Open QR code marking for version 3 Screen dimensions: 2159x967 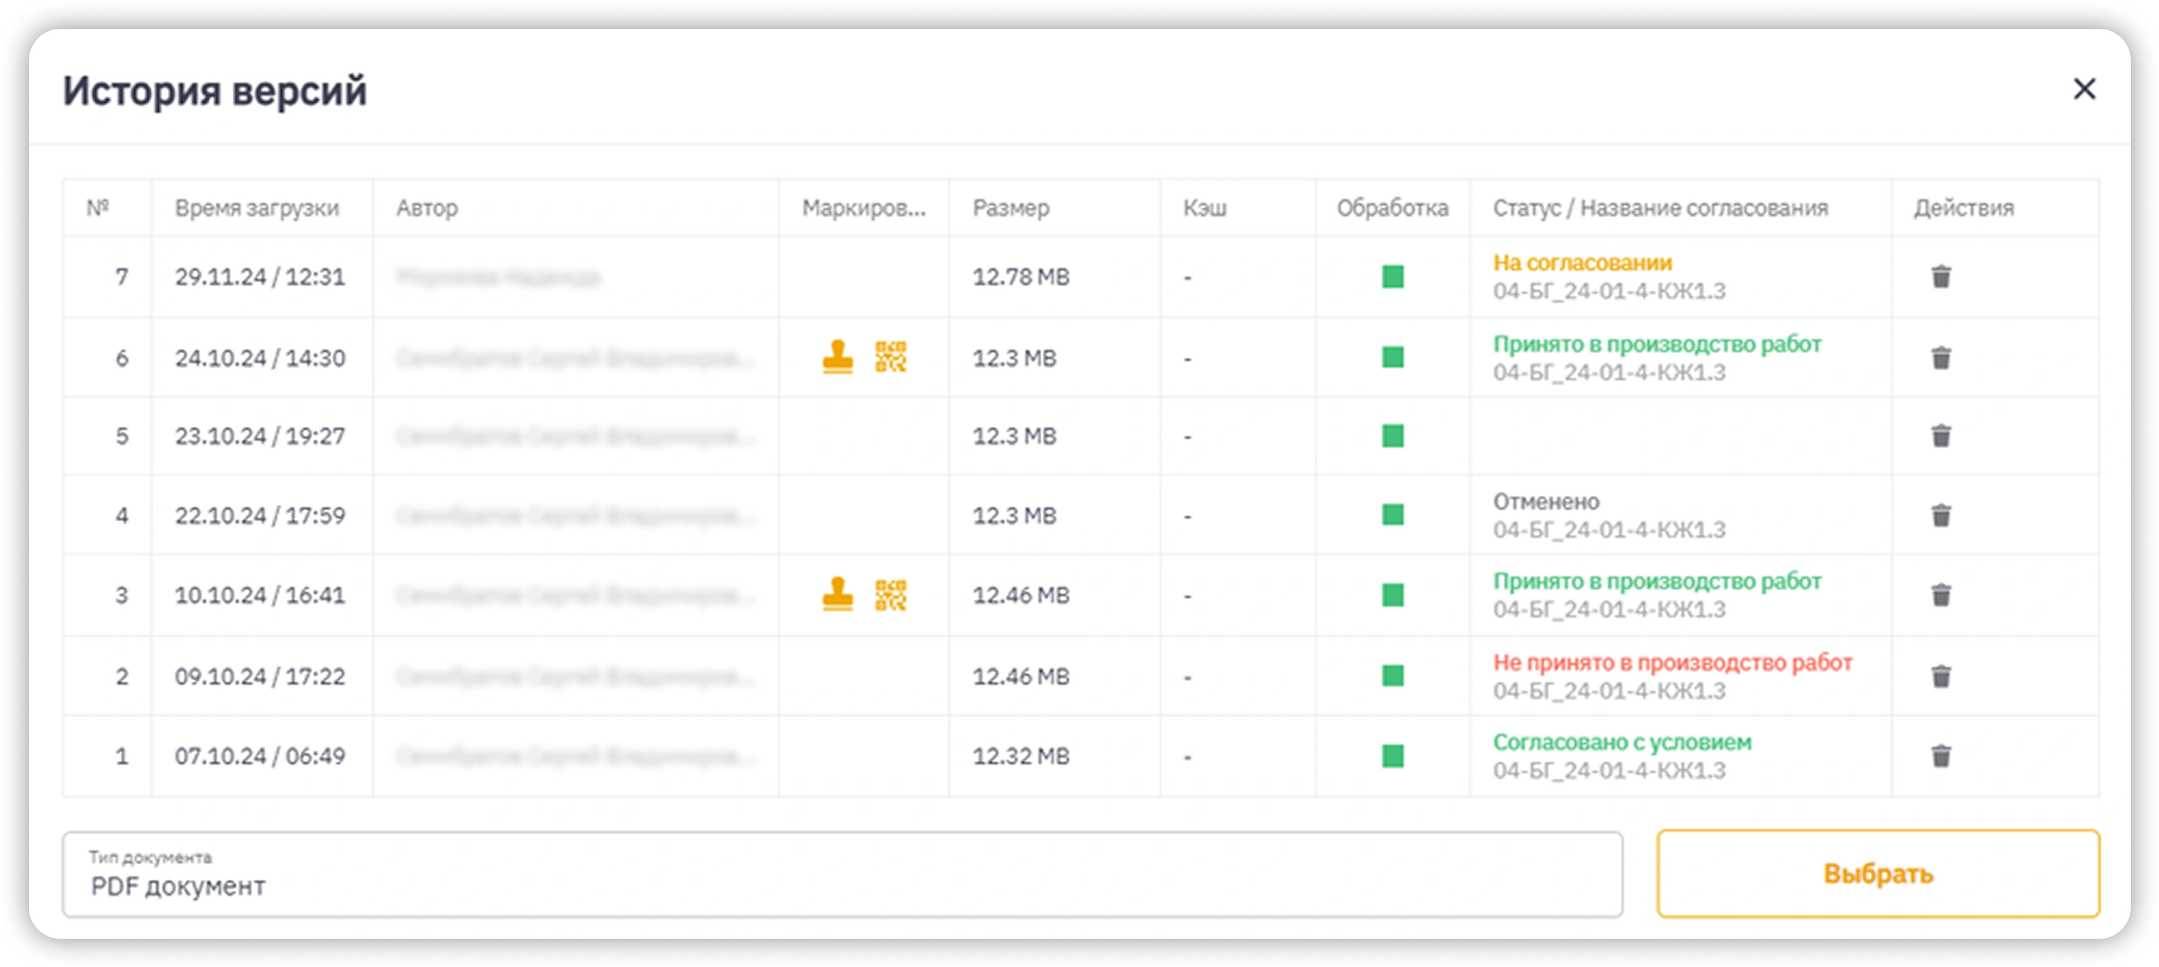[890, 595]
